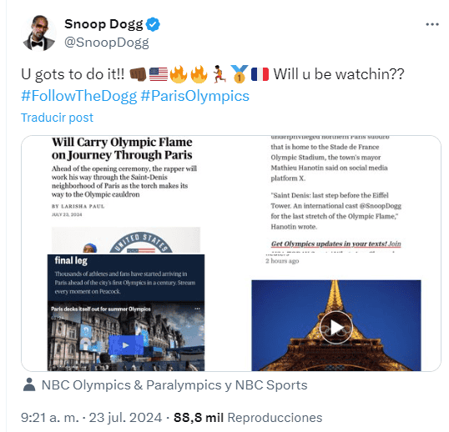Open the 88,8 mil Reproducciones view count

pos(248,418)
